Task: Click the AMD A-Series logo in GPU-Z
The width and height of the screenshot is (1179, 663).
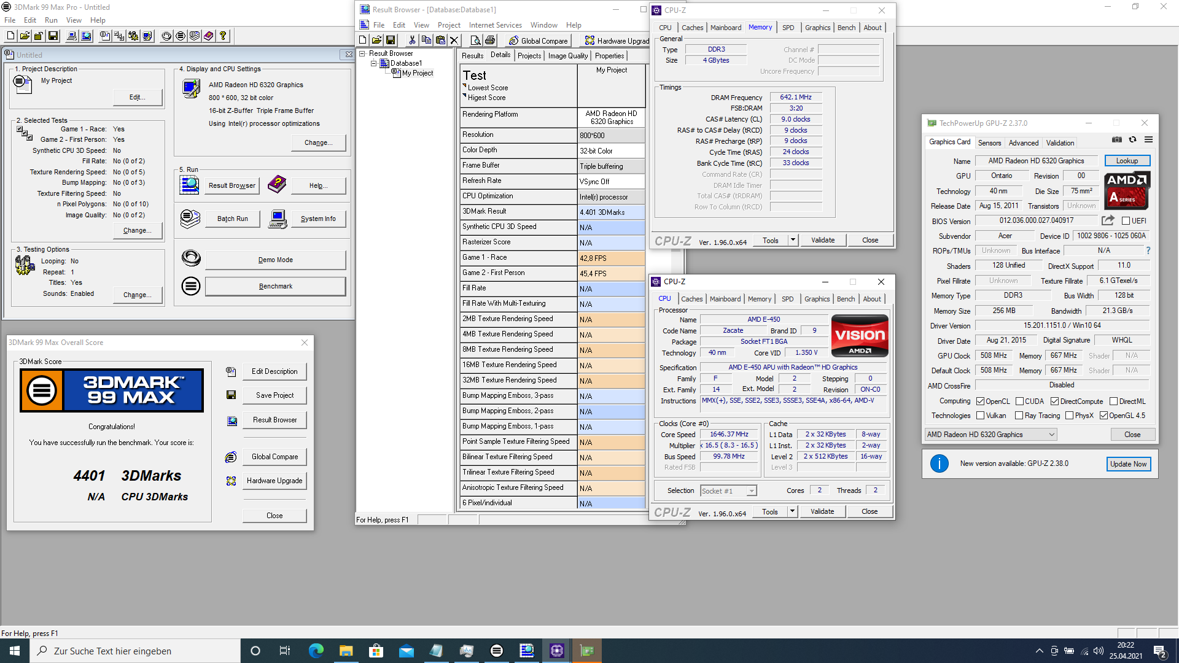Action: 1127,190
